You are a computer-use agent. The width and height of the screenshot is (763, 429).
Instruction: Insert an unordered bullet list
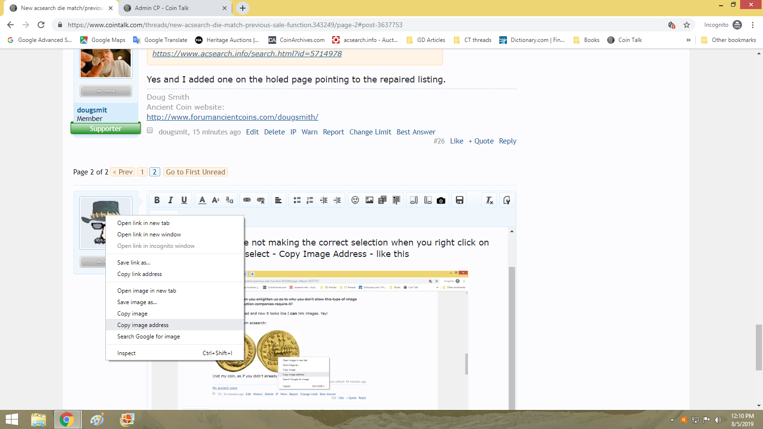pos(297,200)
